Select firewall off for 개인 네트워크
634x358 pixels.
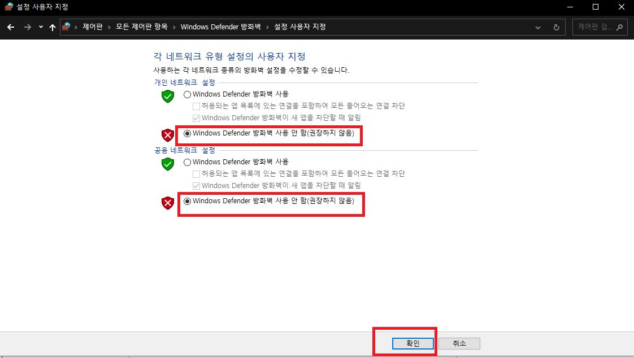point(187,133)
